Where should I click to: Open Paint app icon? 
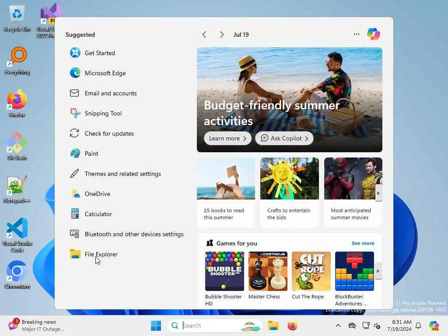click(75, 154)
